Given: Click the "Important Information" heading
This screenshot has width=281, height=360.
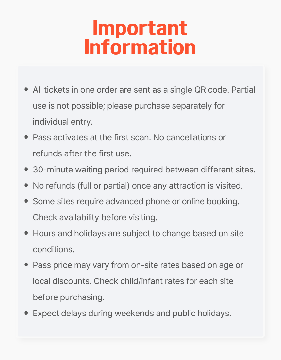Looking at the screenshot, I should [140, 38].
